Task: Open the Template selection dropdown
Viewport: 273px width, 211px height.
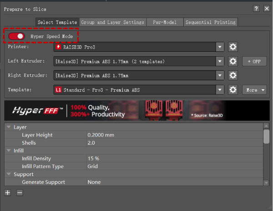Action: [220, 90]
